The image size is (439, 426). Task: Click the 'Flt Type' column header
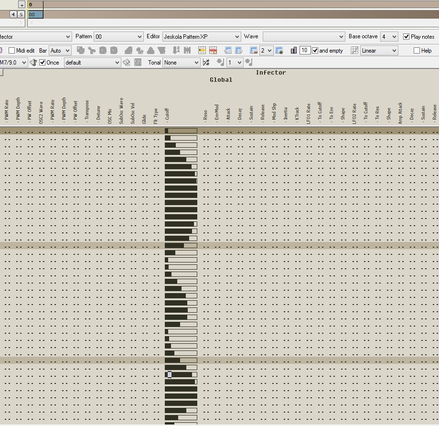pos(155,116)
